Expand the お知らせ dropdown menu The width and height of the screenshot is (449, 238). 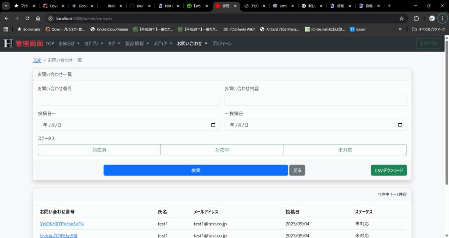pos(69,44)
